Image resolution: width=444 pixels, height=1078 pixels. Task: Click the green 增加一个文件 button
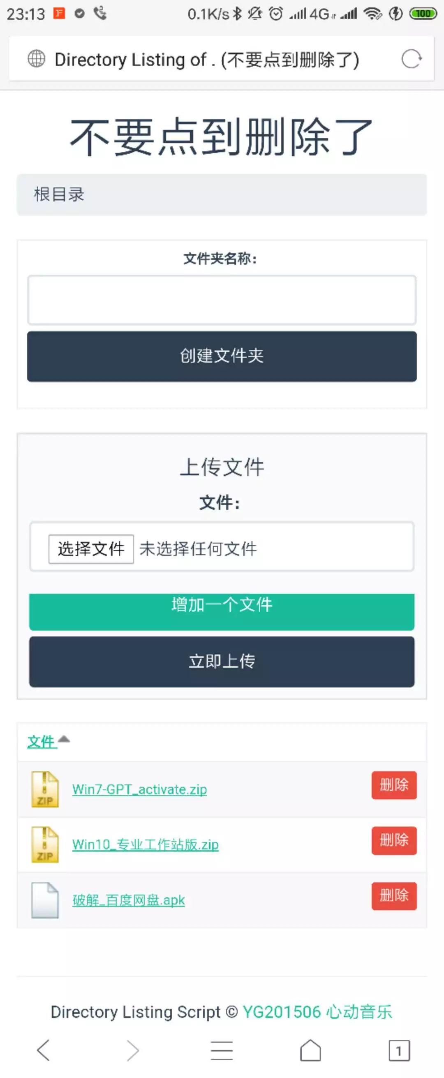222,611
